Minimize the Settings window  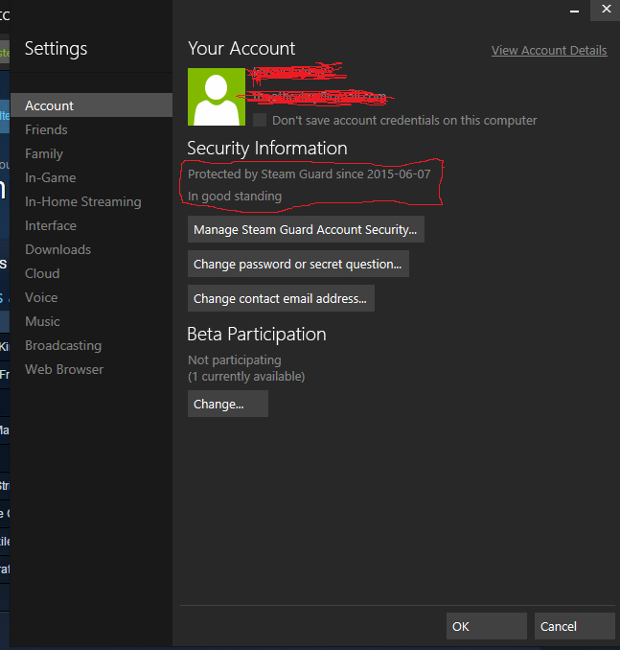tap(574, 11)
